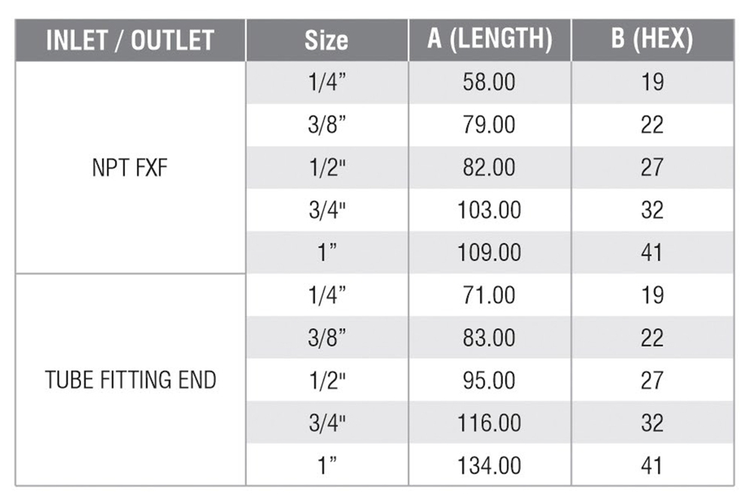752x504 pixels.
Task: Select the 109.00 length cell
Action: pos(490,253)
